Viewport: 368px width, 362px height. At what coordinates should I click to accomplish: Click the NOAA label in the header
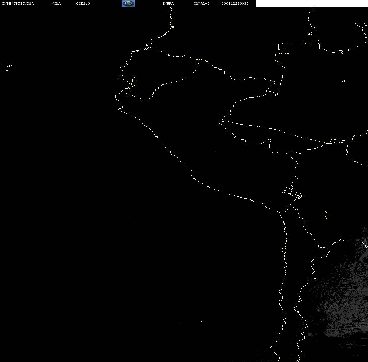[x=56, y=3]
